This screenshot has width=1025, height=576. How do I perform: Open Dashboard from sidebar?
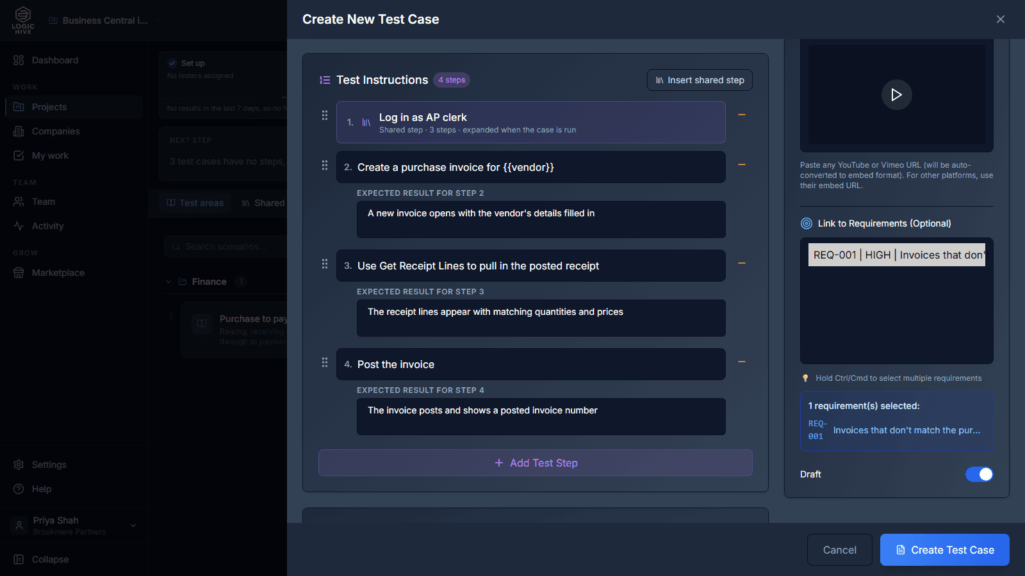pos(74,60)
